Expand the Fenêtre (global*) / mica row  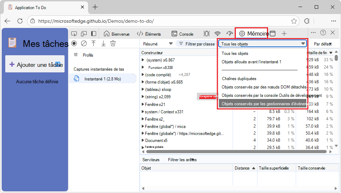click(x=143, y=127)
